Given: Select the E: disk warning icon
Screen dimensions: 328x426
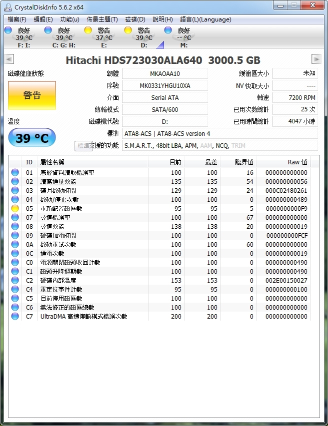Looking at the screenshot, I should coord(88,30).
